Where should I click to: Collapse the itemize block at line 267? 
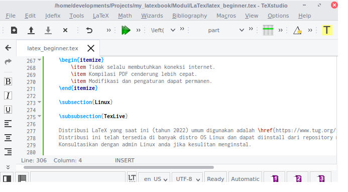click(40, 60)
